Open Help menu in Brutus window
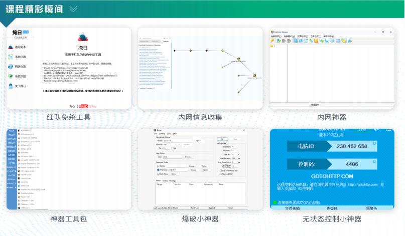The height and width of the screenshot is (236, 405). [x=175, y=134]
